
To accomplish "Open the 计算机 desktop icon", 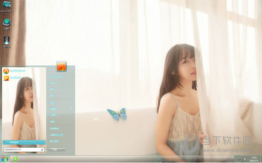I will point(7,24).
